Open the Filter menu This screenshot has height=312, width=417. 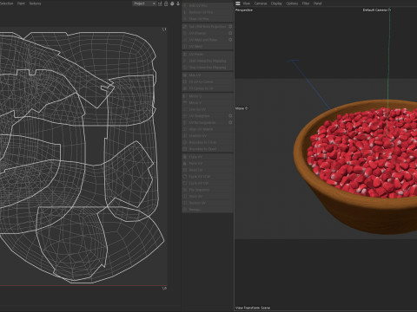point(306,3)
